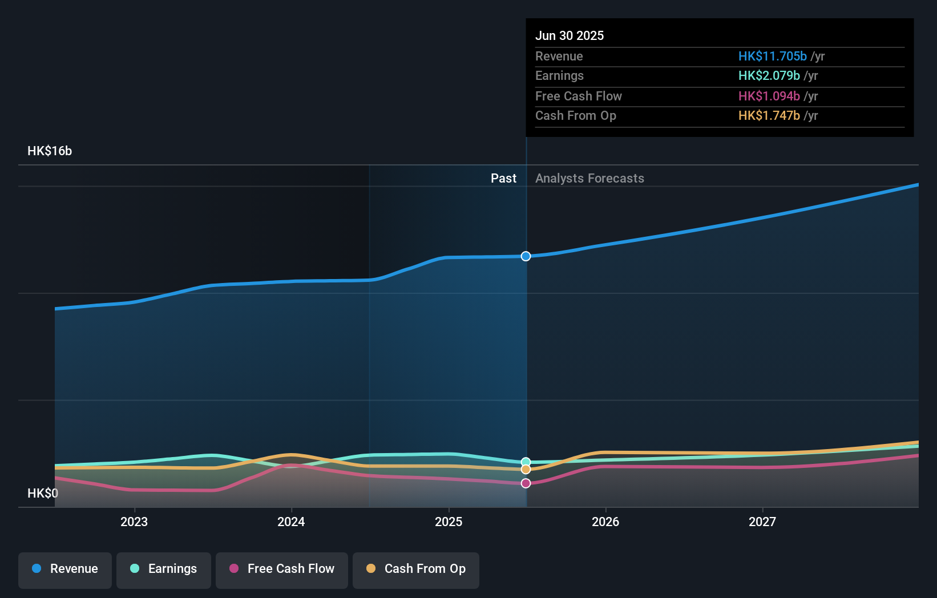Click the Cash From Op legend button
The width and height of the screenshot is (937, 598).
pyautogui.click(x=415, y=569)
